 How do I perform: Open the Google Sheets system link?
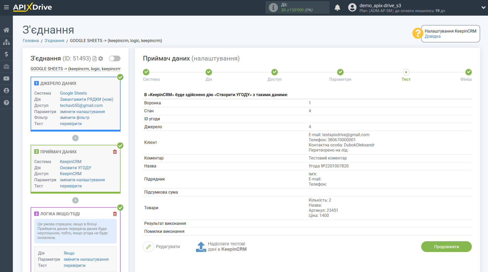click(x=73, y=93)
